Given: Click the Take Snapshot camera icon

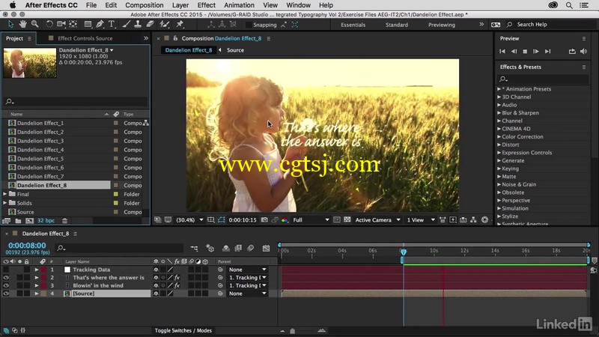Looking at the screenshot, I should click(x=264, y=220).
